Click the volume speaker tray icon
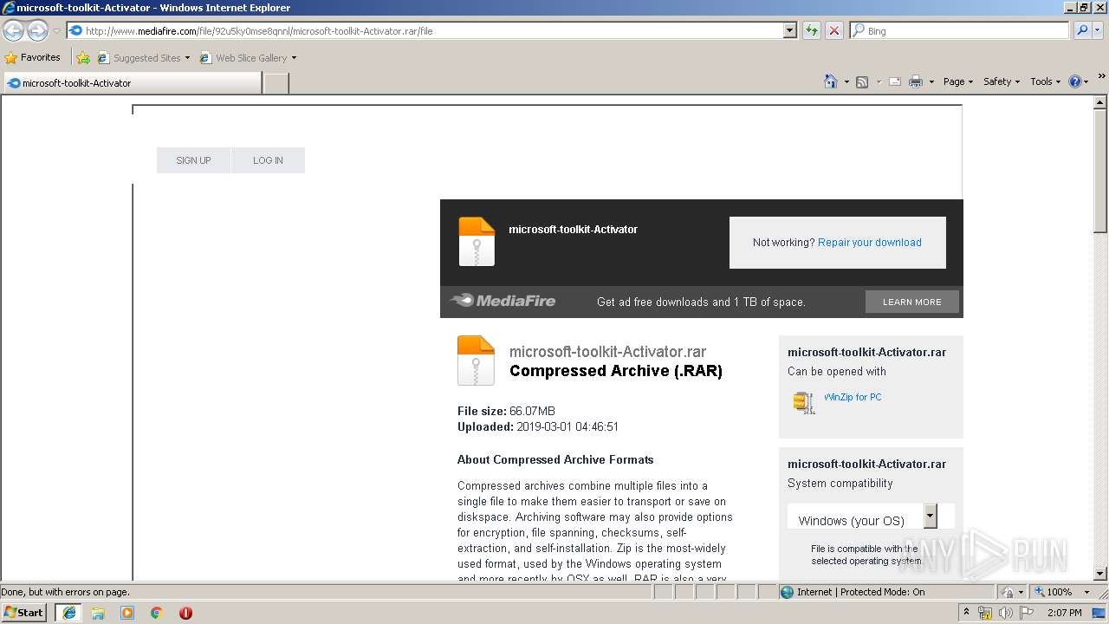The width and height of the screenshot is (1109, 624). pyautogui.click(x=1005, y=613)
